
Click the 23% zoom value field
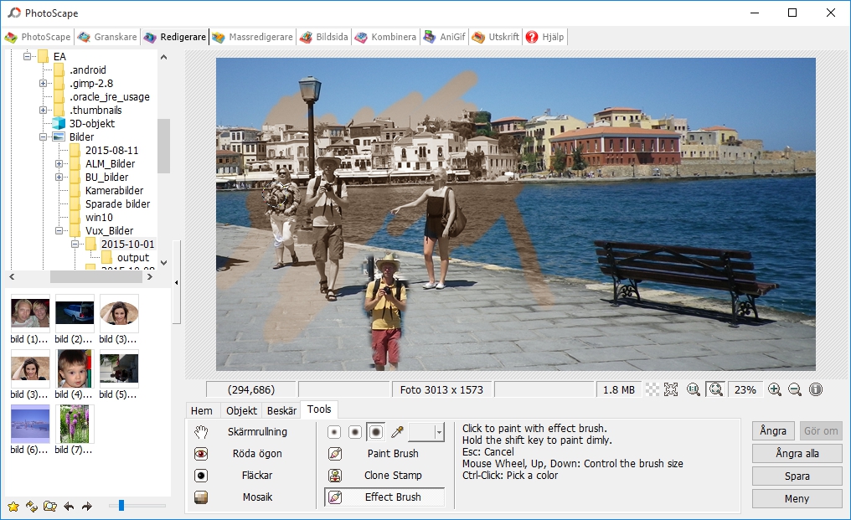[745, 389]
